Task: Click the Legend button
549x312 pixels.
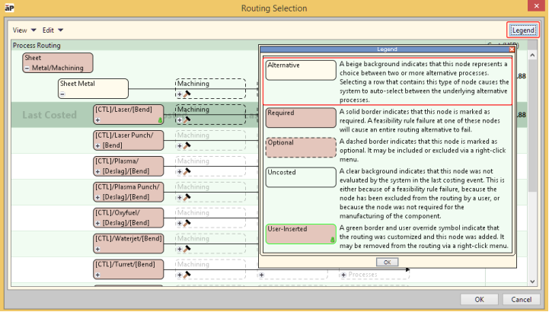Action: 522,30
